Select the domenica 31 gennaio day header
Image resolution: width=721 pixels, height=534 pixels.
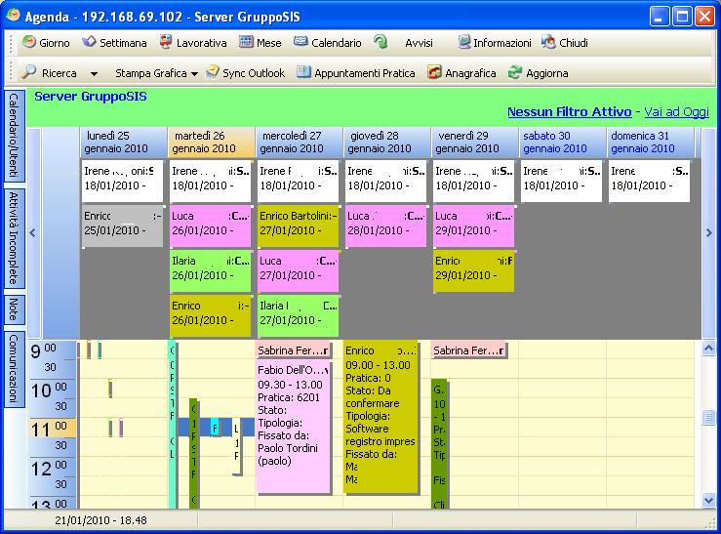coord(650,143)
